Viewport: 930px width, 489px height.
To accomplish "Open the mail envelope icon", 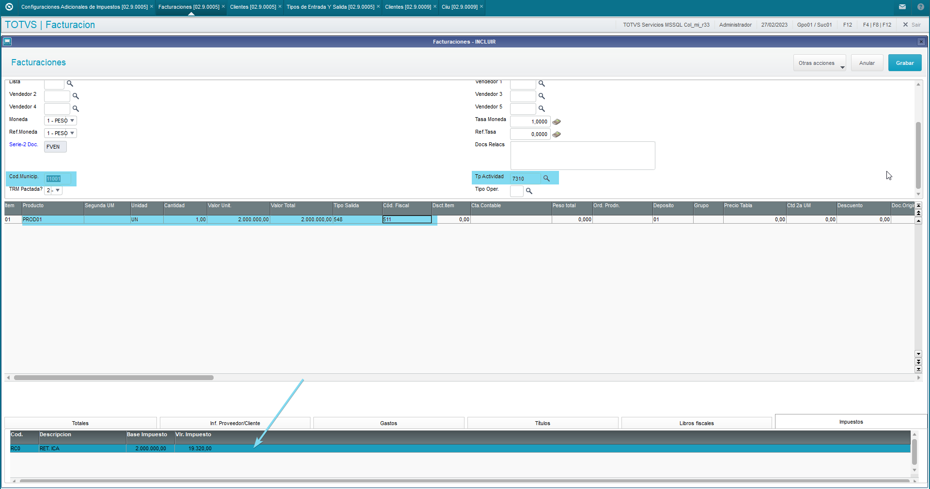I will [902, 7].
